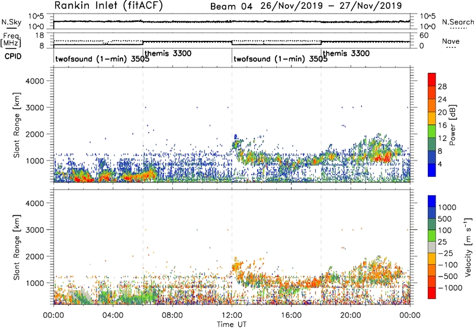Select the 'twofsound (1-min) 3505' label starting at 12:00
The image size is (474, 328).
pos(280,59)
